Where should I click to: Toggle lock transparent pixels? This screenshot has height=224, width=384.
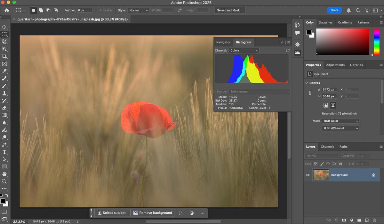coord(316,163)
